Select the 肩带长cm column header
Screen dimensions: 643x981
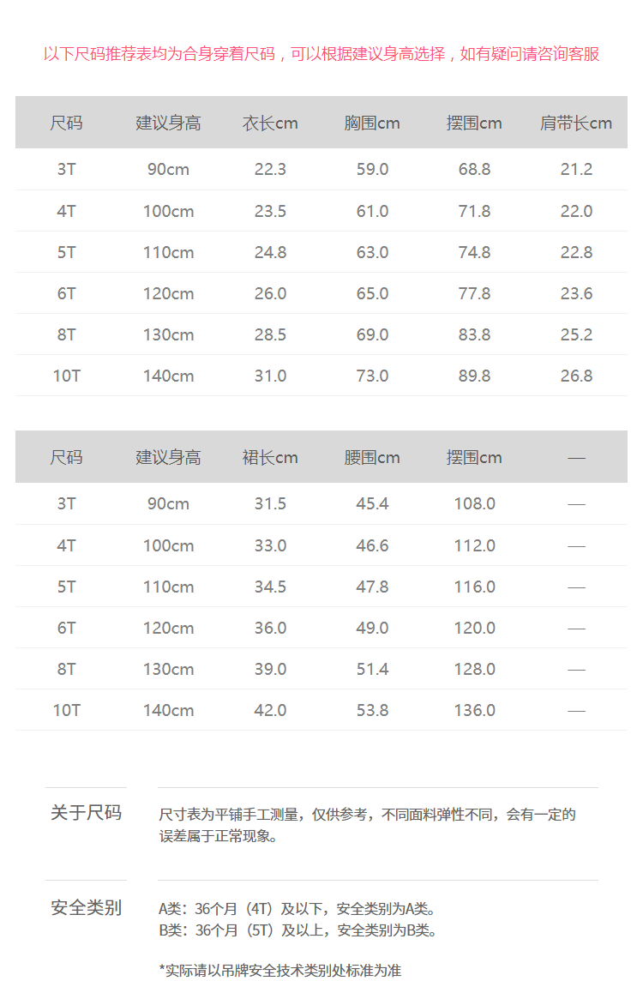576,123
